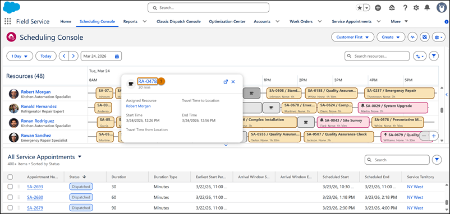Click the activity pulse icon button

(413, 37)
